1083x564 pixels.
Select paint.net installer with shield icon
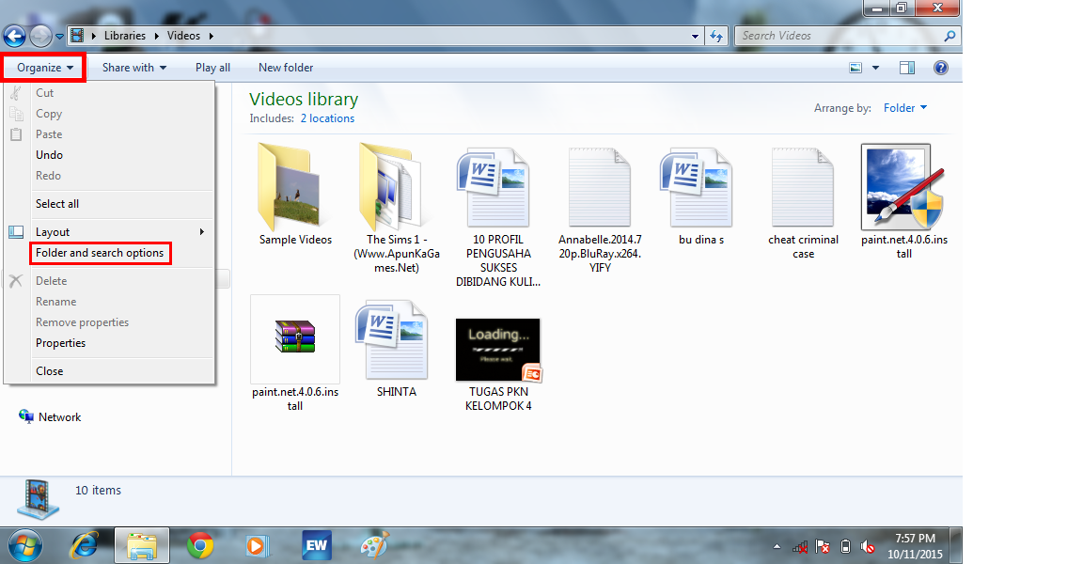902,186
